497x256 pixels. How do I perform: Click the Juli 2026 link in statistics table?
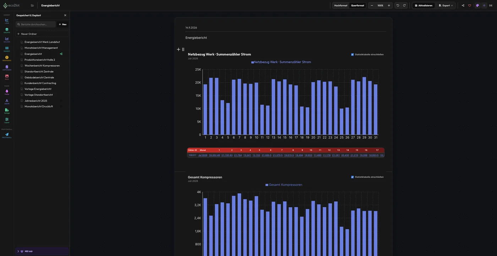coord(203,155)
